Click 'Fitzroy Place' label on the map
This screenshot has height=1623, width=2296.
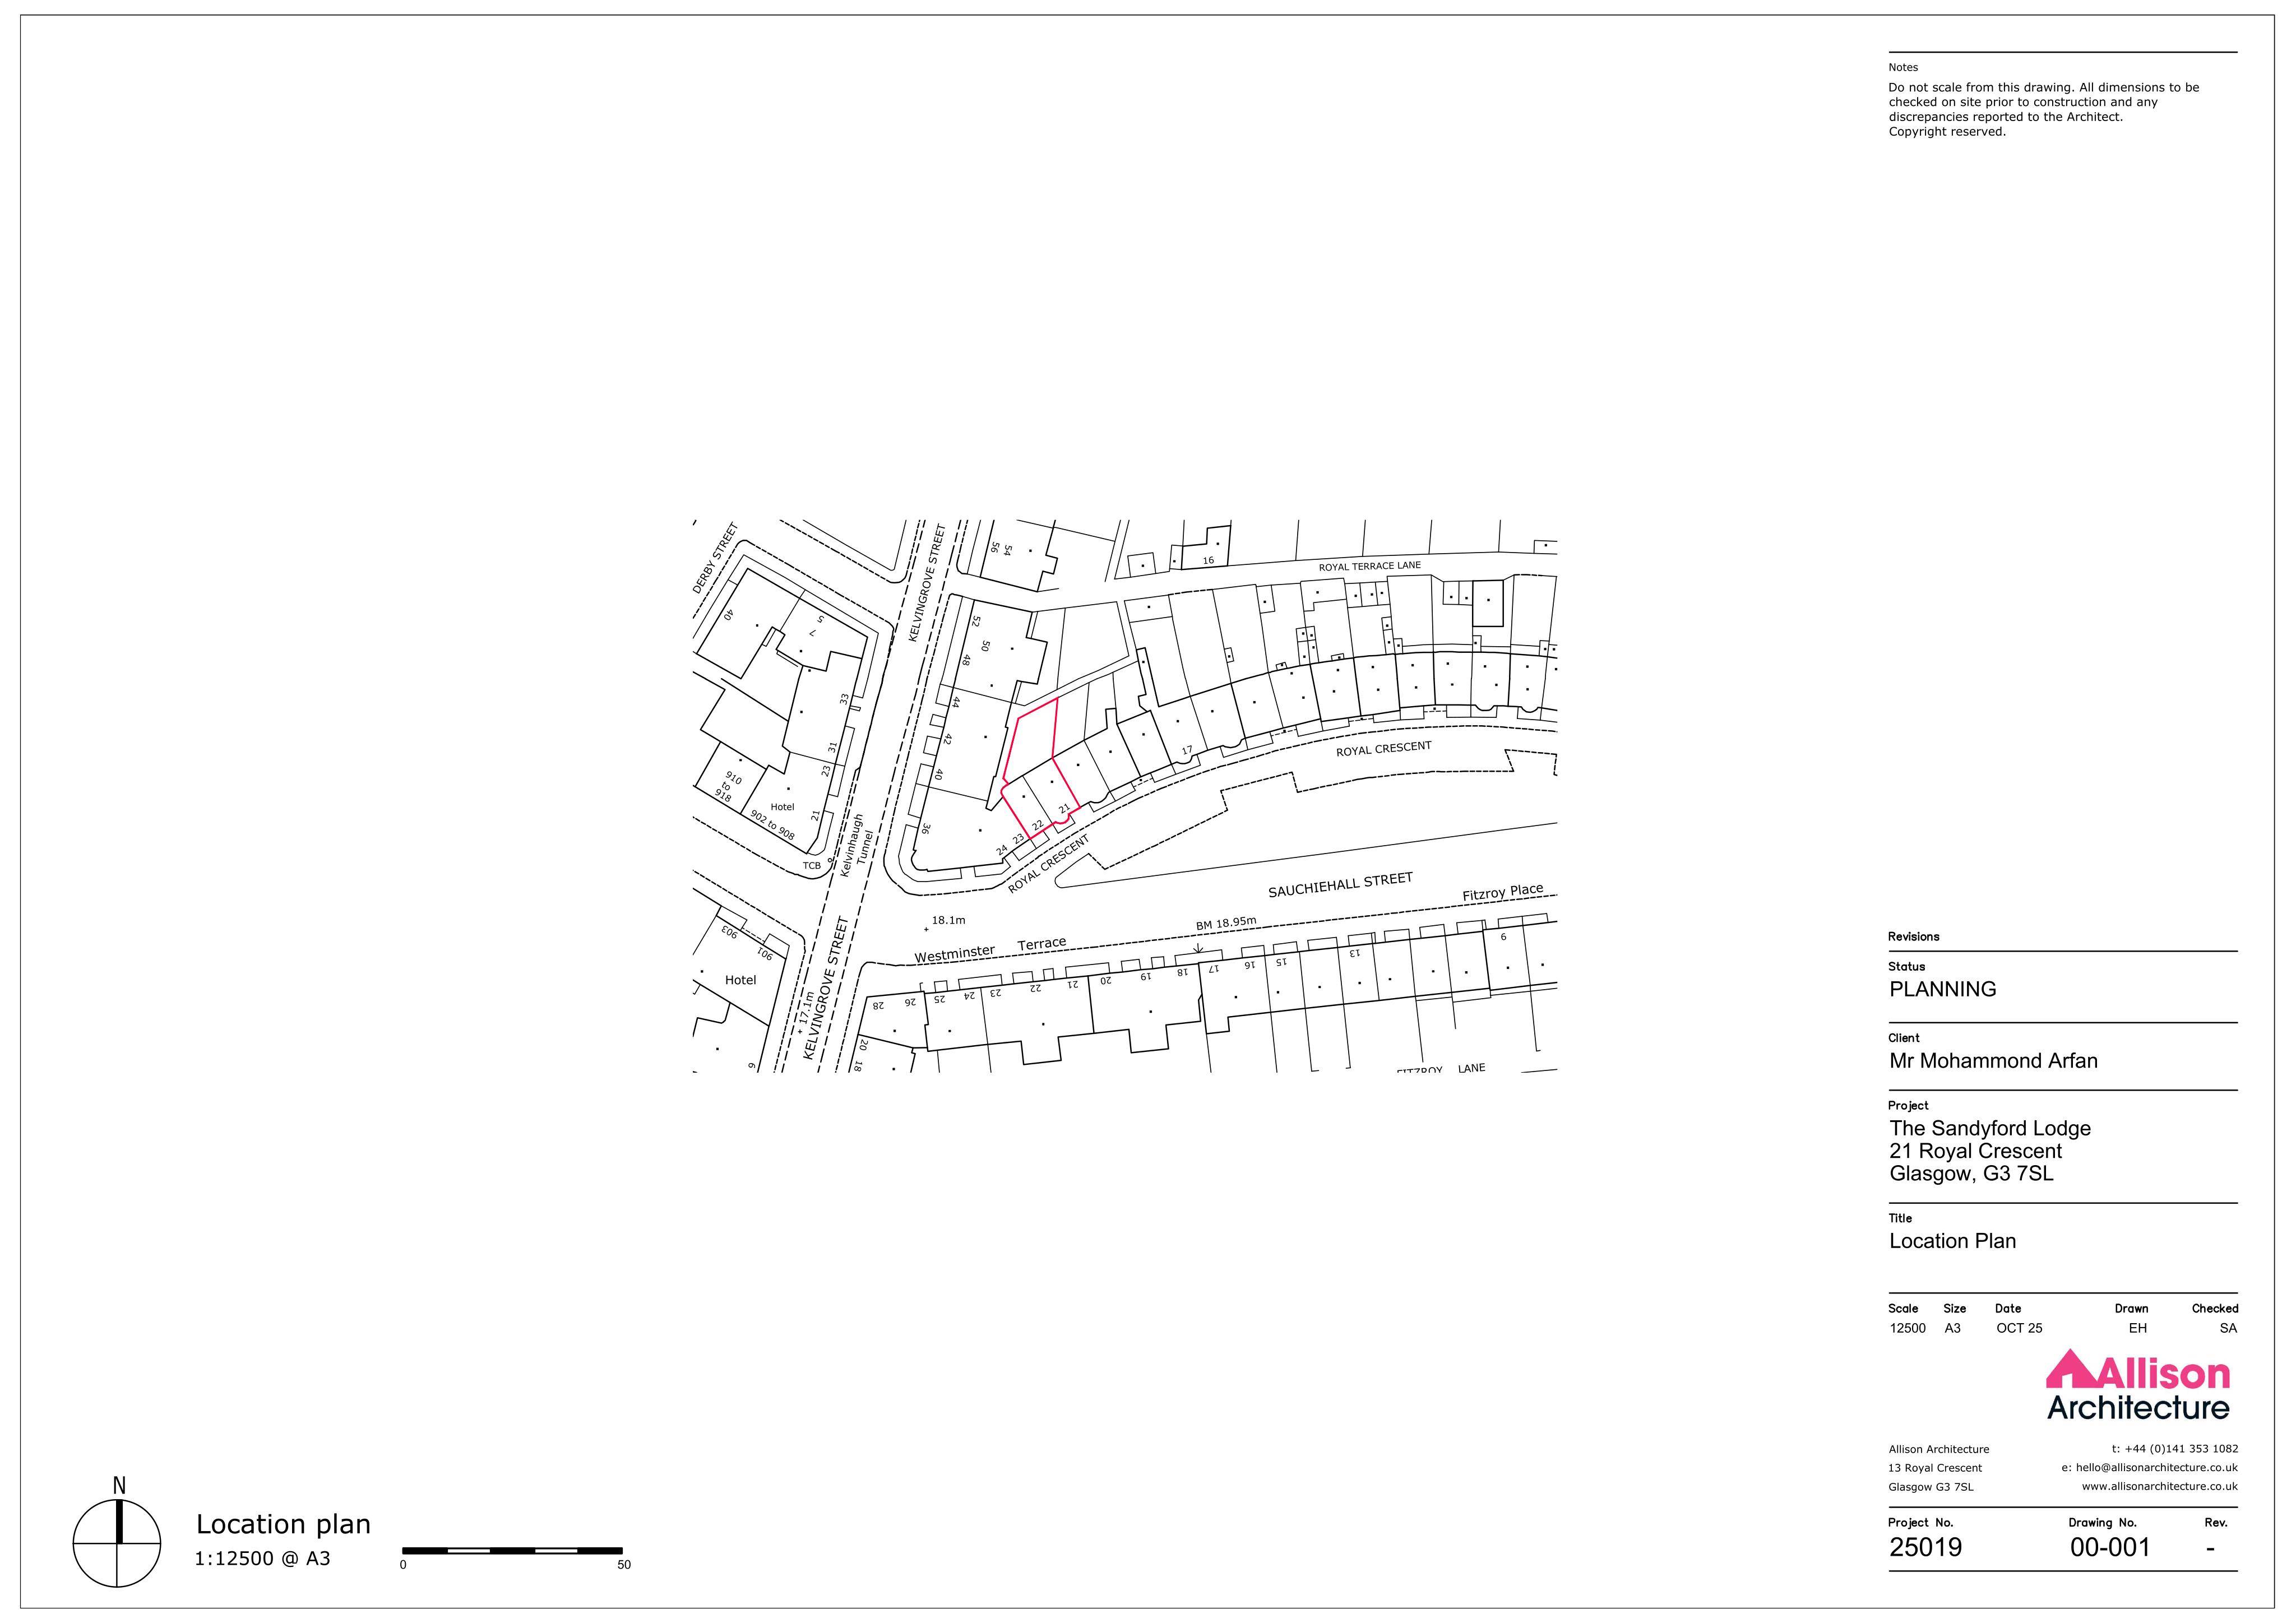click(x=1502, y=892)
